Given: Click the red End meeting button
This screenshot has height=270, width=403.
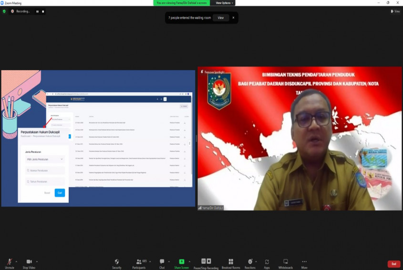Looking at the screenshot, I should click(393, 264).
